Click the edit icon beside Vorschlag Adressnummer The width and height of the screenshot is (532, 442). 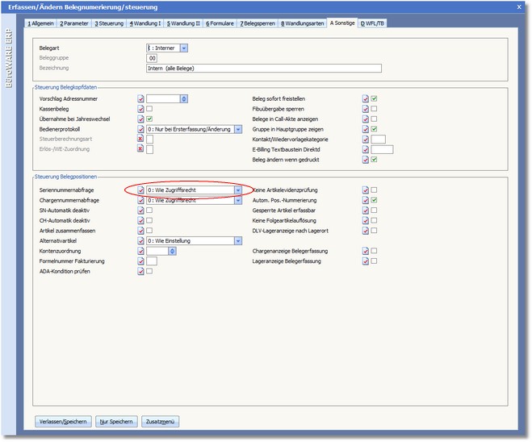(x=140, y=98)
